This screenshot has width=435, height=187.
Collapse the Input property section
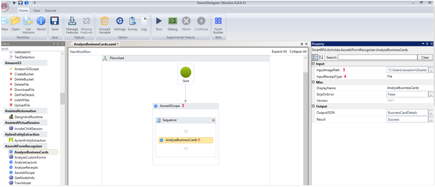(313, 64)
